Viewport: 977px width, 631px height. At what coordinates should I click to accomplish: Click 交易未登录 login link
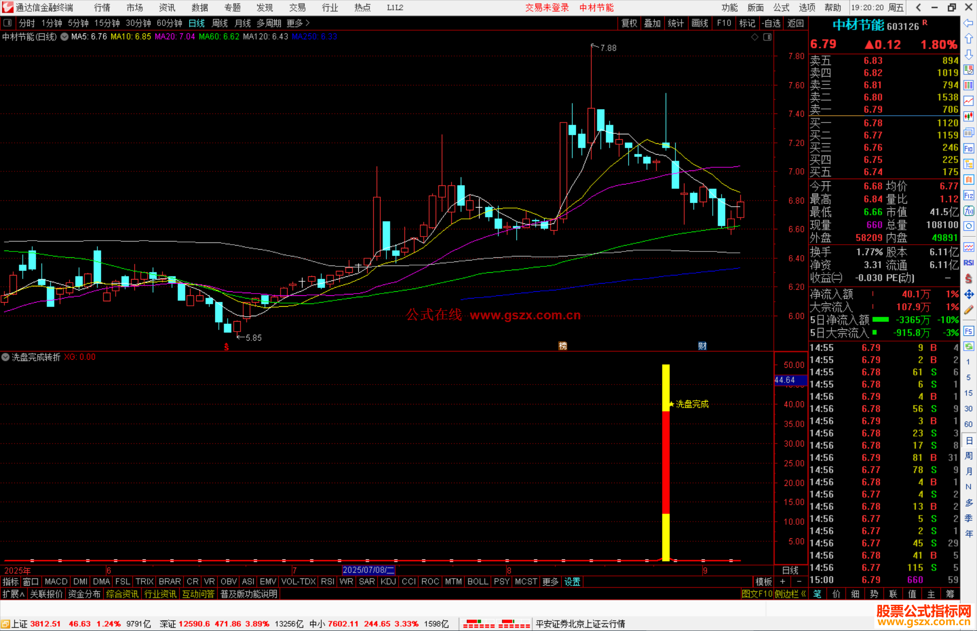click(547, 7)
